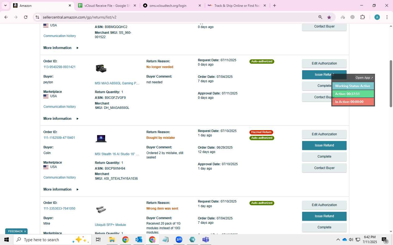Open the MSI MAG A650GL Gaming product link
This screenshot has height=245, width=393.
(117, 83)
